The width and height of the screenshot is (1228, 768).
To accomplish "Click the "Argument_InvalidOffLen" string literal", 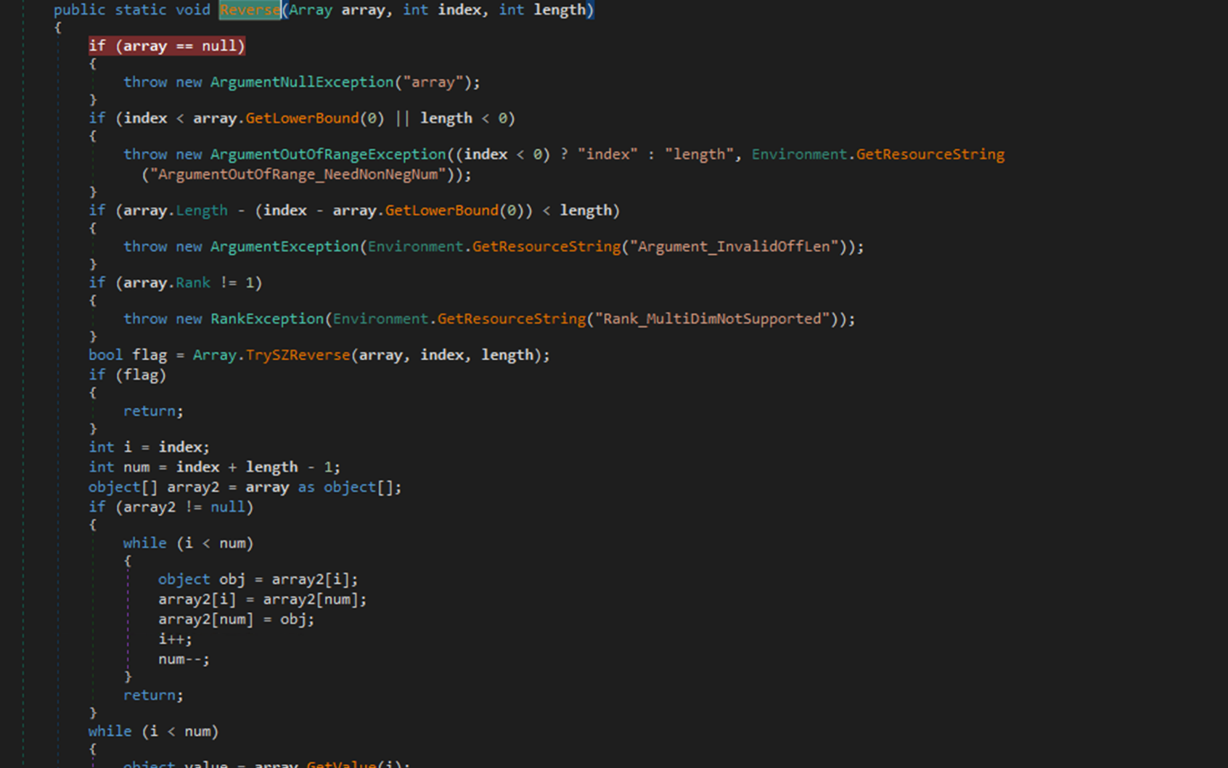I will click(734, 247).
